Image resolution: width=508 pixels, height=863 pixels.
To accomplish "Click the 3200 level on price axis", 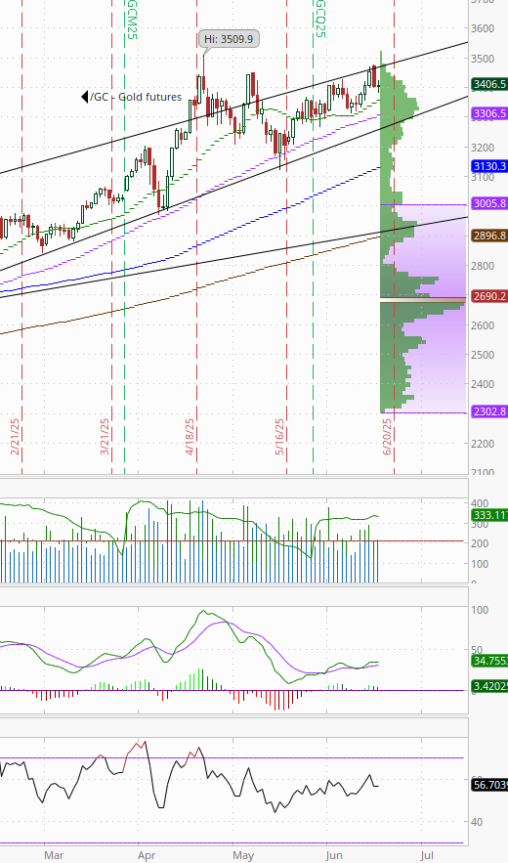I will (483, 148).
